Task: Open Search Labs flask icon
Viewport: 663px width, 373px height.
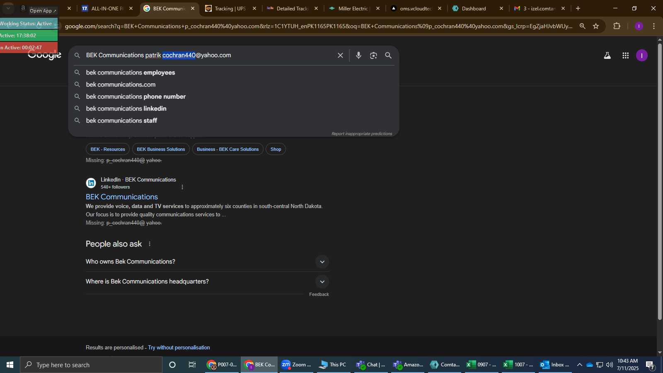Action: click(607, 56)
